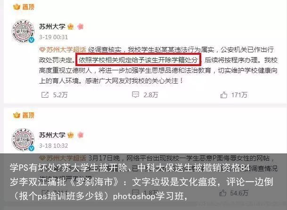Viewport: 287px width, 210px height.
Task: Open 苏州大学 avatar on the 3-18 post
Action: (23, 140)
